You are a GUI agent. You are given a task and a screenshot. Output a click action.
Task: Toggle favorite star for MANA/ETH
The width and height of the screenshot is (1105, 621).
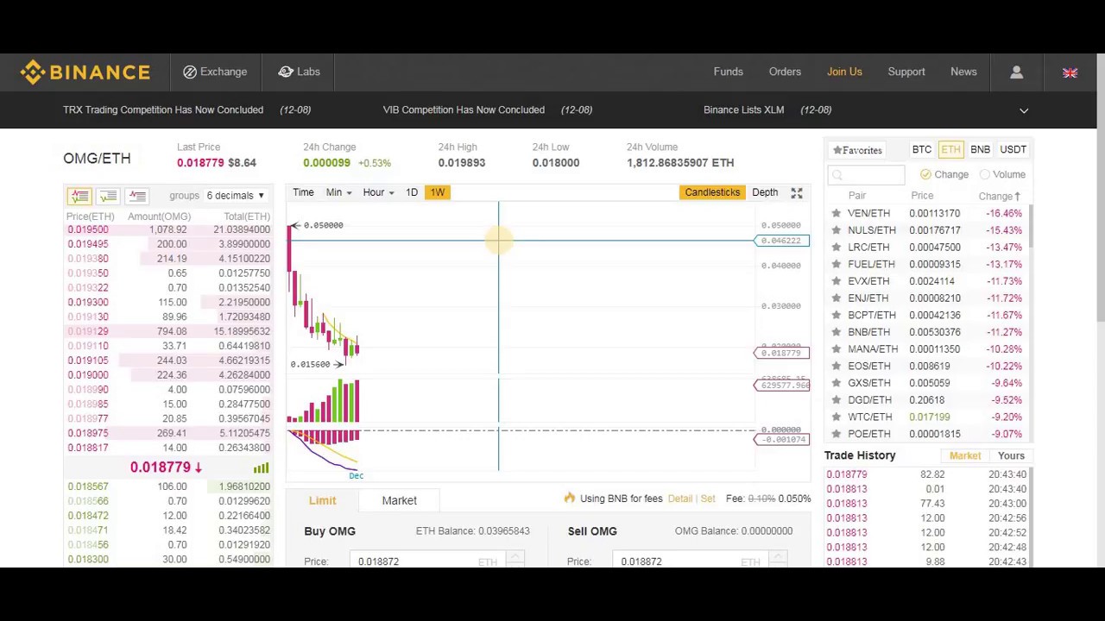click(x=836, y=349)
